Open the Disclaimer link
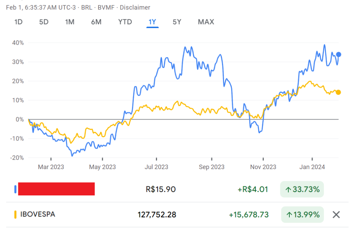The height and width of the screenshot is (230, 354). (135, 7)
